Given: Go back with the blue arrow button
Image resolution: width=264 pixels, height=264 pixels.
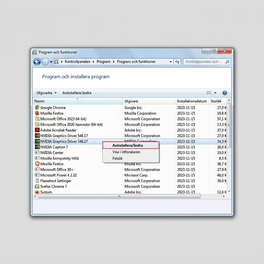Looking at the screenshot, I should tap(37, 62).
